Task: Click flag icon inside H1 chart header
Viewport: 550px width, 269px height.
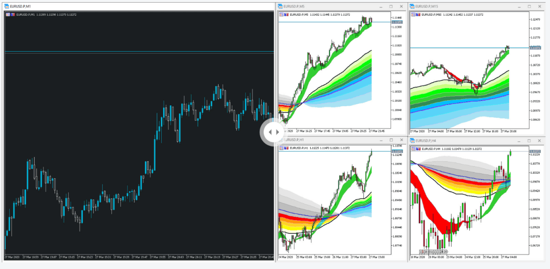Action: (286, 148)
